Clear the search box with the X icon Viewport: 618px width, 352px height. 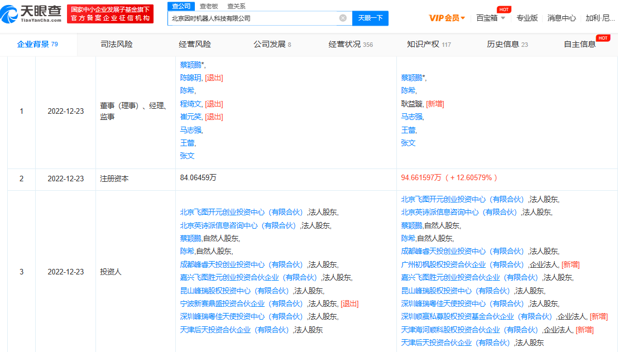pyautogui.click(x=343, y=18)
